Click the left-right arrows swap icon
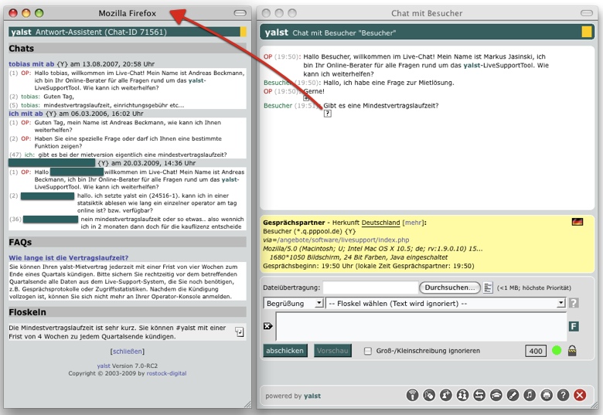The width and height of the screenshot is (603, 415). pyautogui.click(x=479, y=395)
